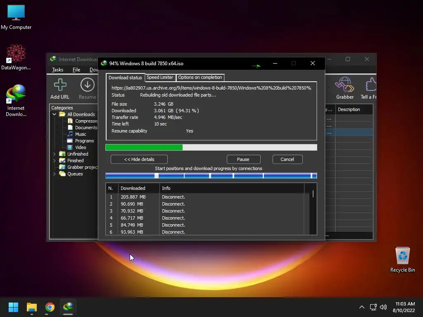Click the Hide details button
The height and width of the screenshot is (317, 423).
[x=139, y=159]
